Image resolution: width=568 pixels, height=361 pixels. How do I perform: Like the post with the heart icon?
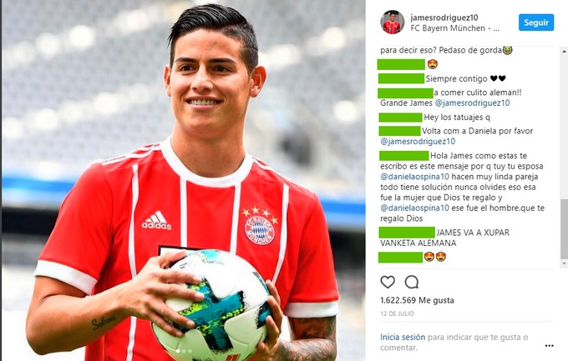pos(388,282)
